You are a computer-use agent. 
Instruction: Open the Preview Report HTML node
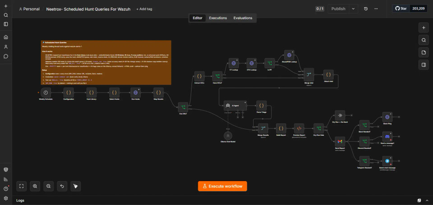point(299,128)
